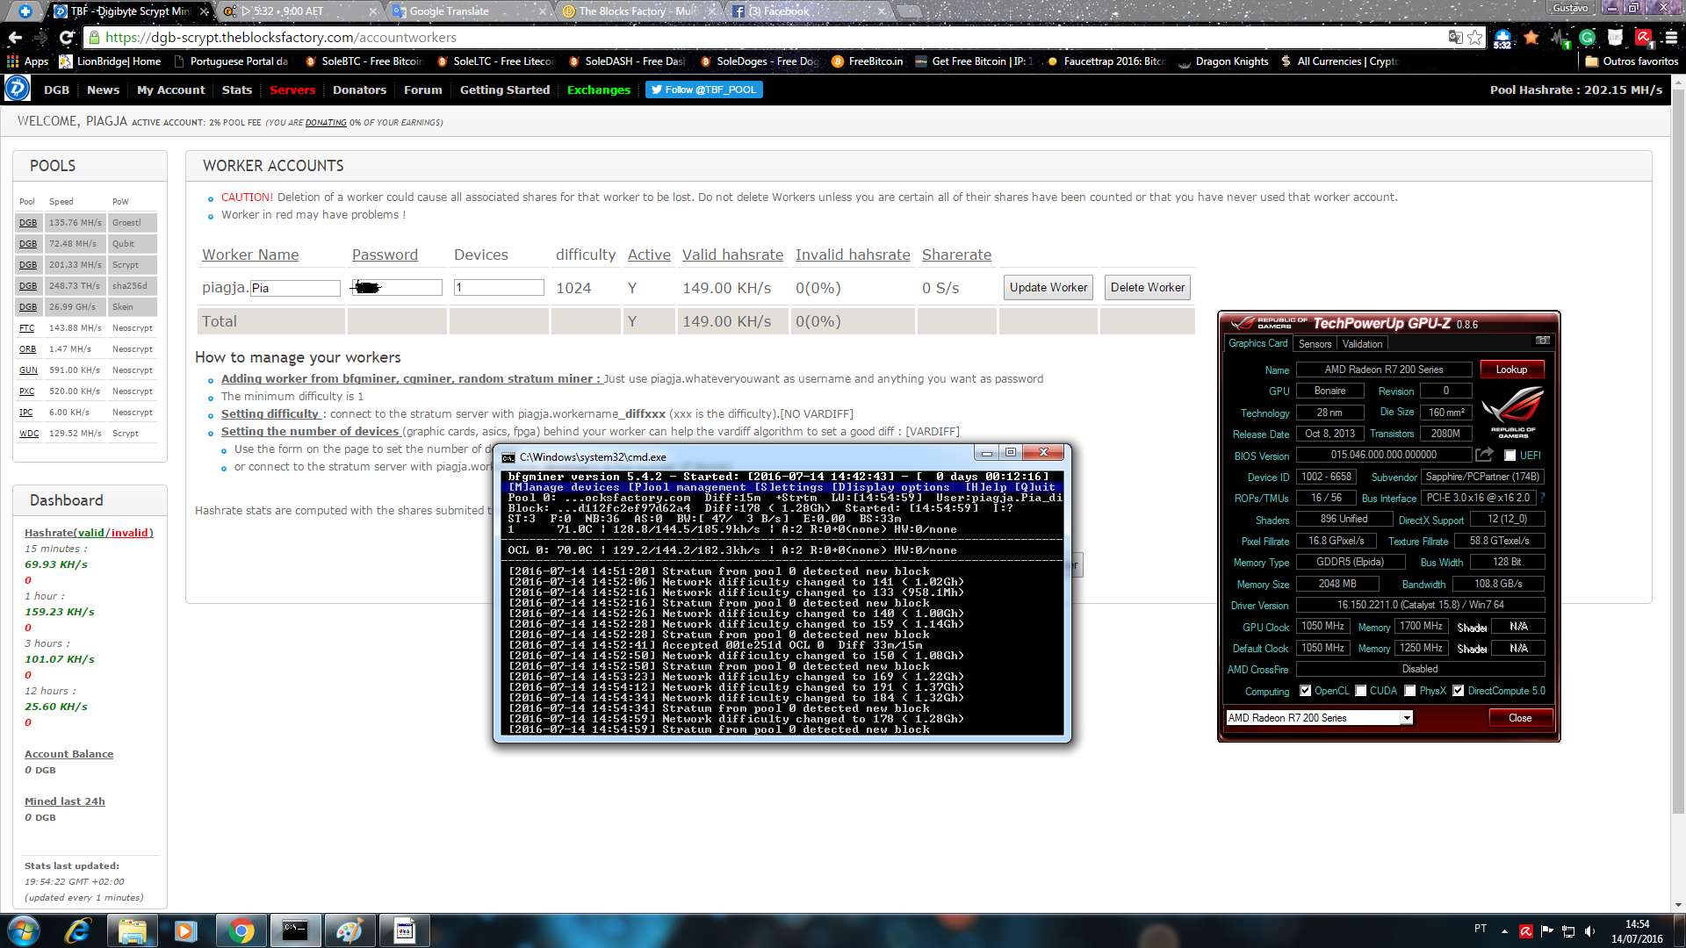Open the Outros favoritos bookmarks folder
This screenshot has width=1686, height=948.
[1632, 61]
